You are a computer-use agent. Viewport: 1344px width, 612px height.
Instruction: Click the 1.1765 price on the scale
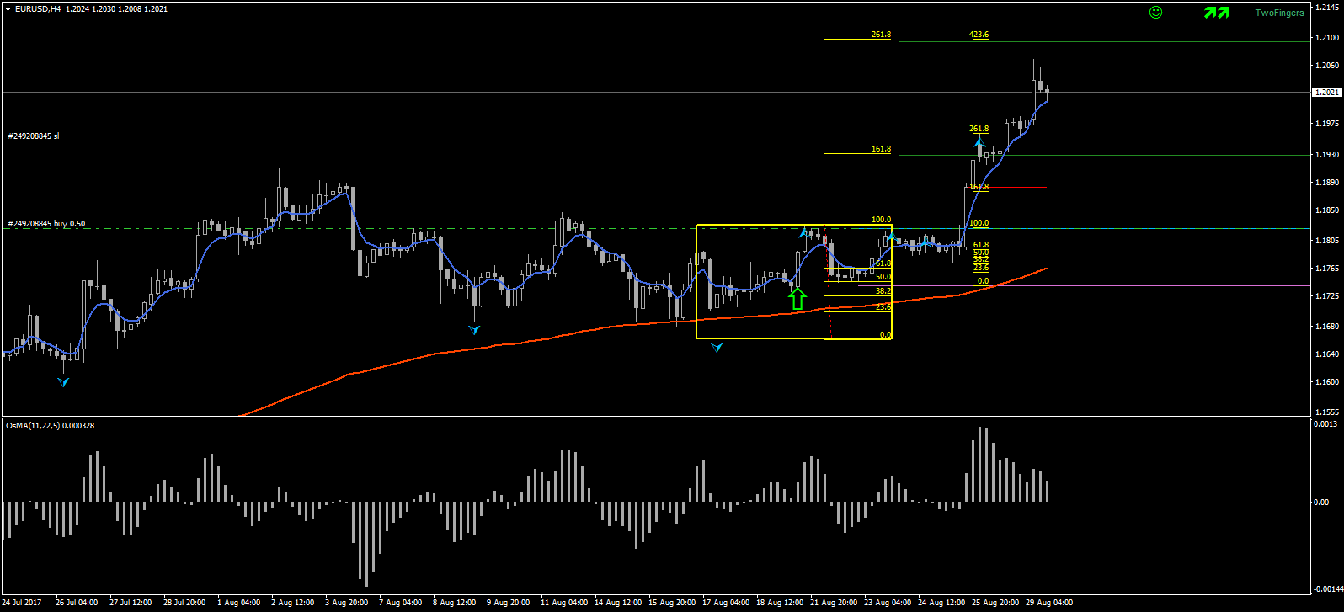[1326, 269]
